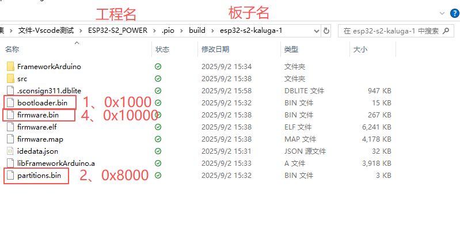Click sync status icon of firmware.map
This screenshot has height=228, width=460.
click(158, 139)
